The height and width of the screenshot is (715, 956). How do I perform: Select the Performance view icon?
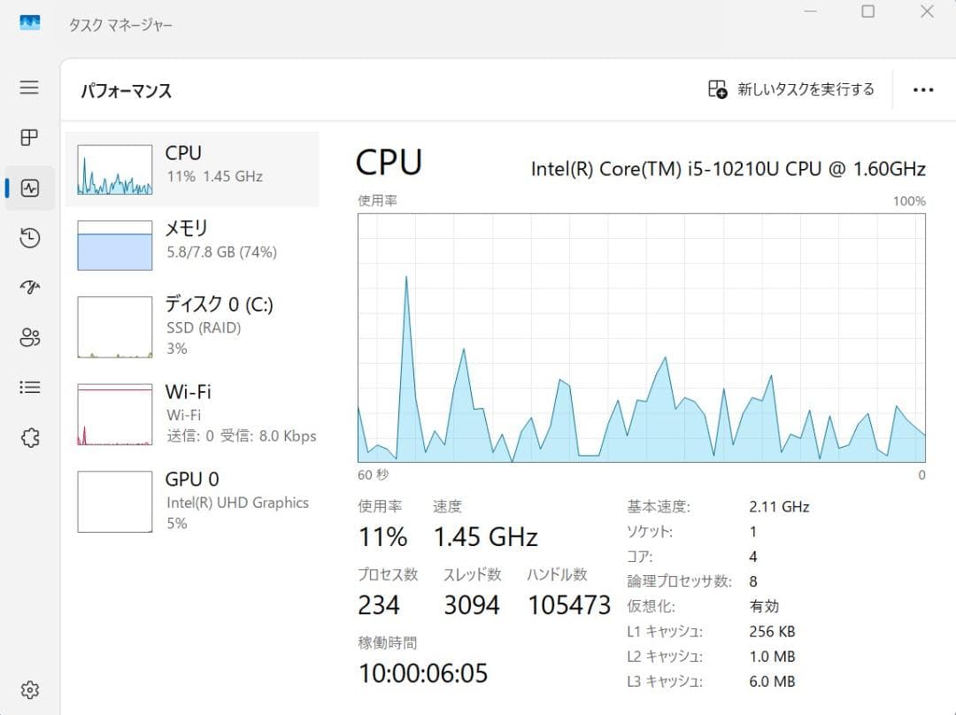point(29,188)
